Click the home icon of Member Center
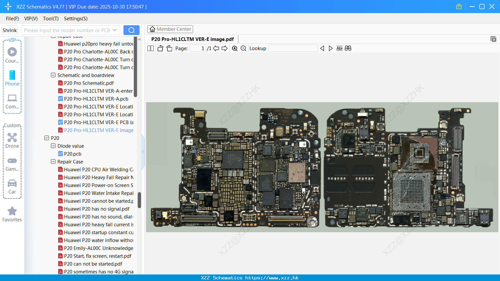Viewport: 500px width, 281px height. coord(152,29)
